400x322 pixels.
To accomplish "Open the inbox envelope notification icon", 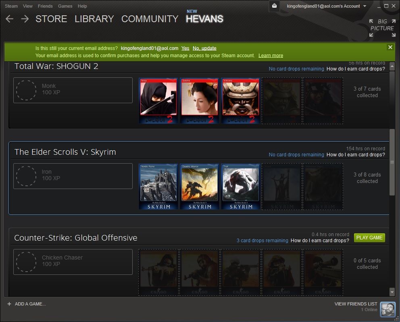I will 275,6.
